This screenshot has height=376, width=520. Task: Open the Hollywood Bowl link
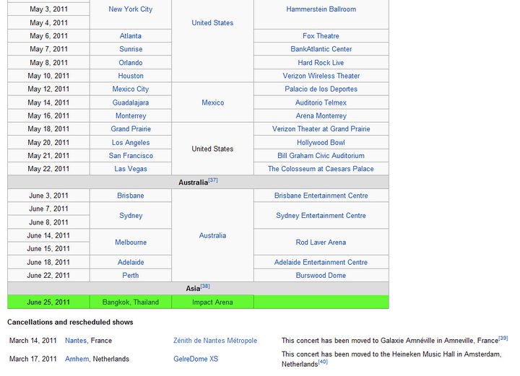[x=321, y=142]
